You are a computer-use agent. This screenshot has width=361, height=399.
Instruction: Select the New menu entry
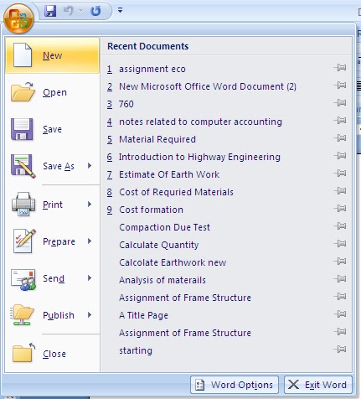(x=52, y=55)
